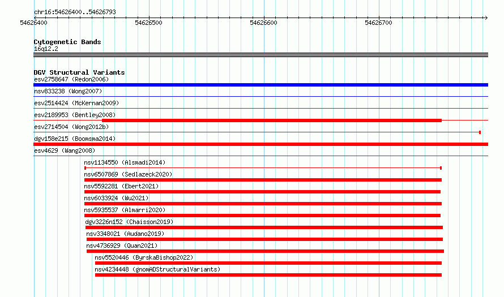Open the esv2189953 (Bentley2008) label

click(x=75, y=115)
